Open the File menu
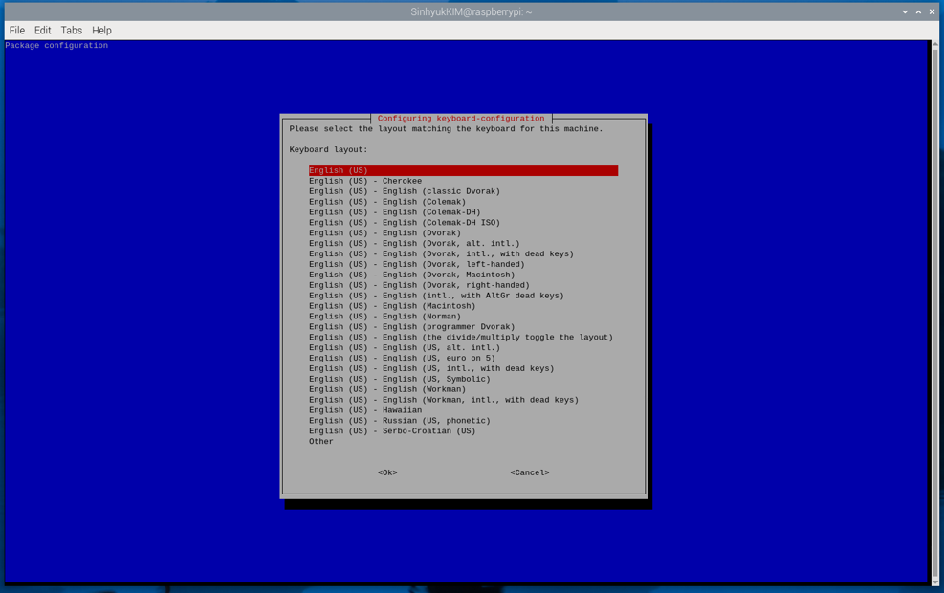Image resolution: width=944 pixels, height=593 pixels. point(17,30)
